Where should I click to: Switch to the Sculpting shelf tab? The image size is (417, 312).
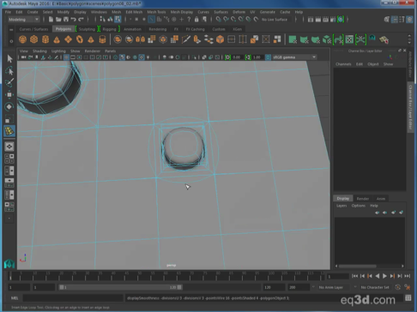pos(87,29)
